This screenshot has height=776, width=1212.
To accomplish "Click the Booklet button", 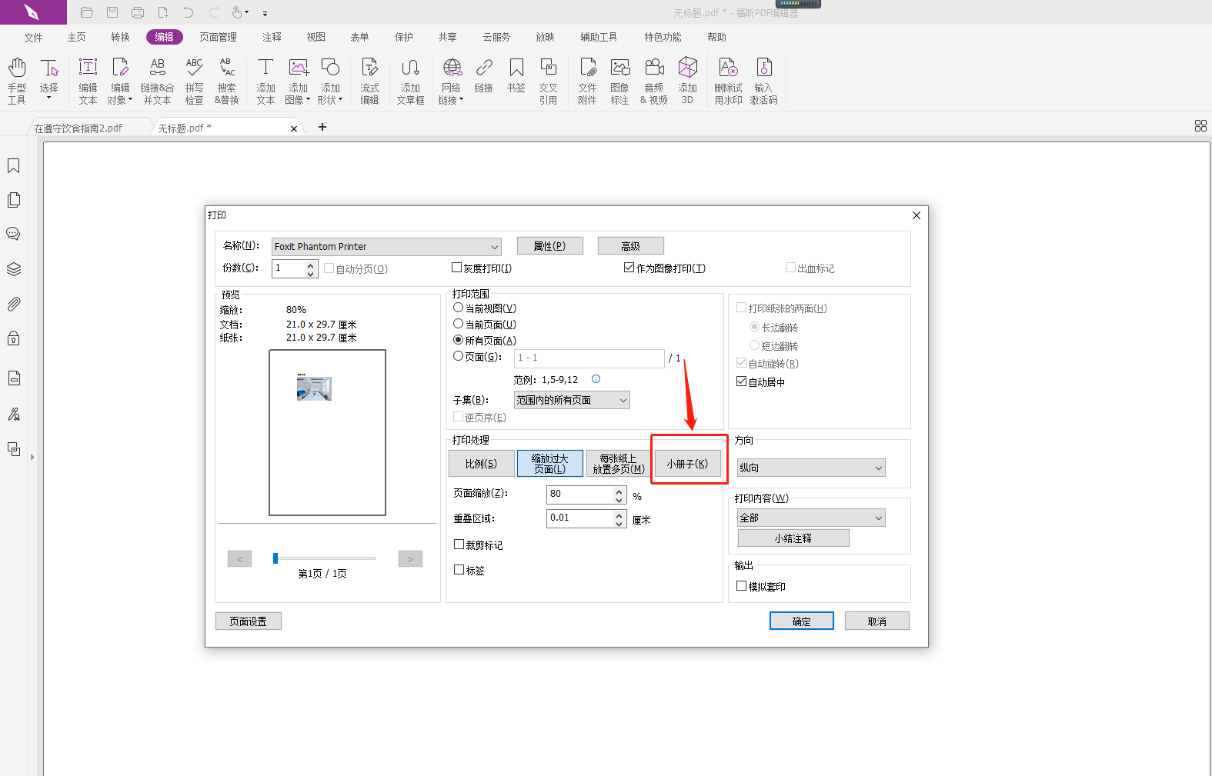I will point(687,464).
